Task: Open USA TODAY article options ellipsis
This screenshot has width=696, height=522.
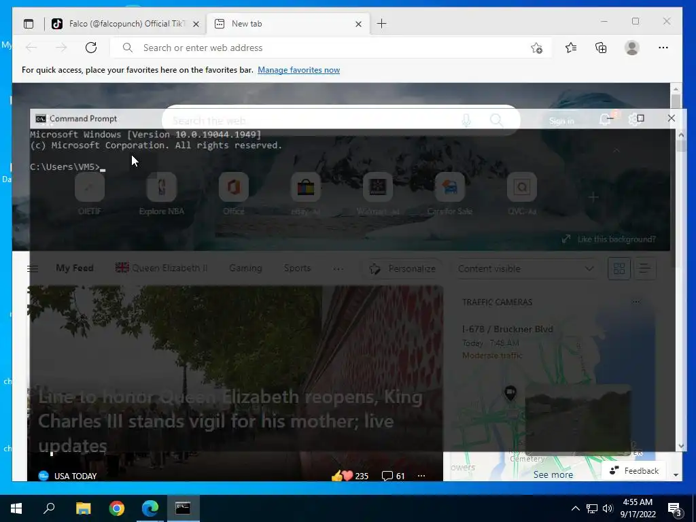Action: click(421, 476)
